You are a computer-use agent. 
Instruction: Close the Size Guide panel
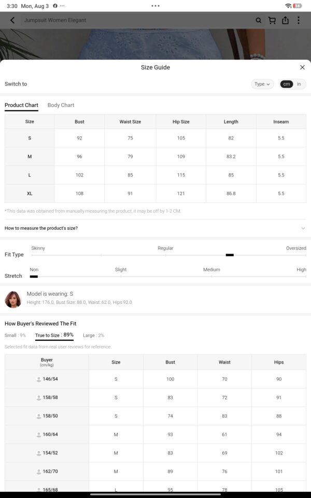302,67
